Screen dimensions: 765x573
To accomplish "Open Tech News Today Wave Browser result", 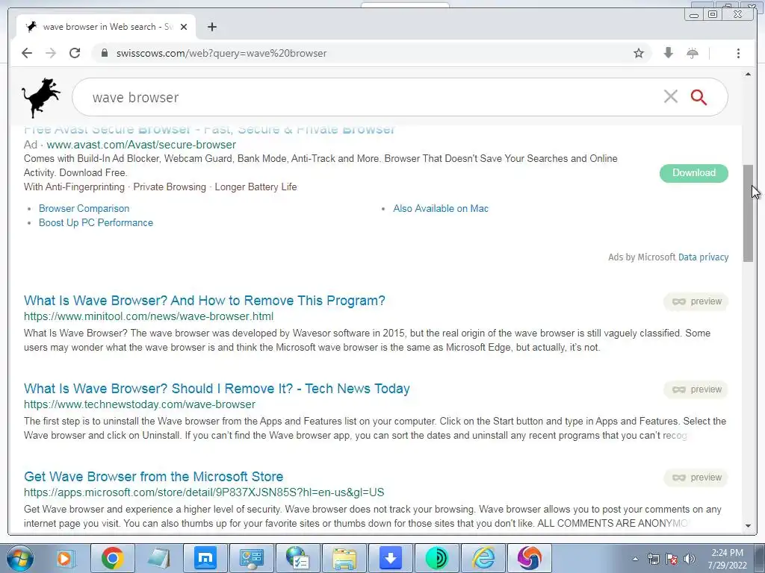I will 217,389.
